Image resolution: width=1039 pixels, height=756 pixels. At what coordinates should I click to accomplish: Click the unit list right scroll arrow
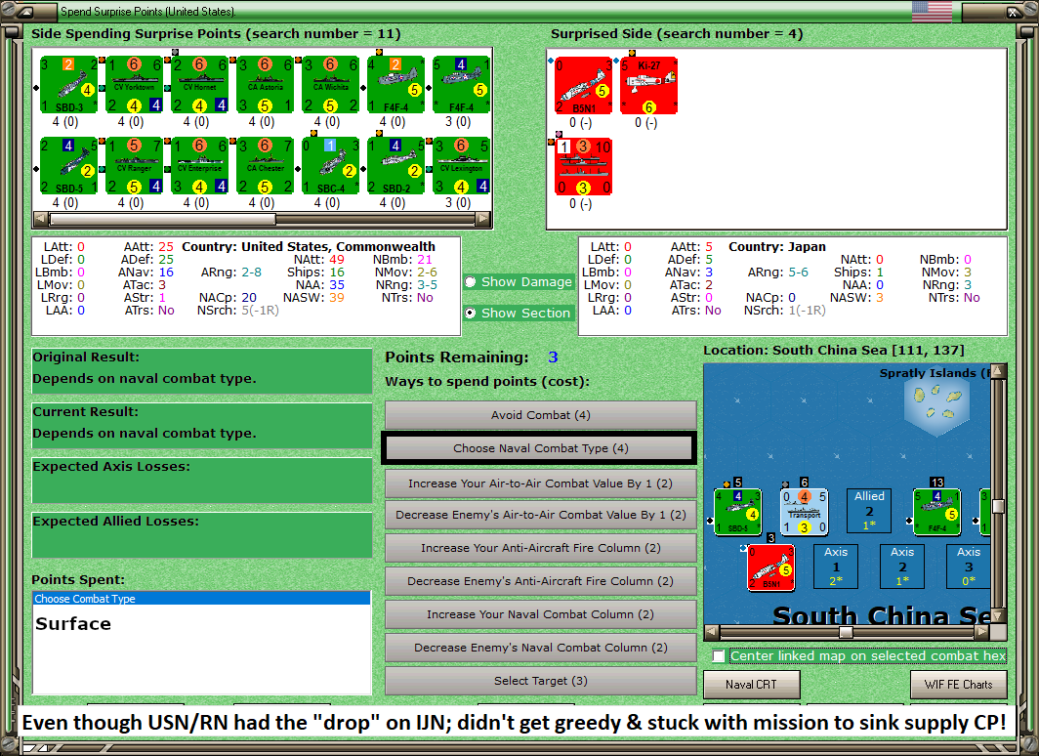[x=483, y=219]
